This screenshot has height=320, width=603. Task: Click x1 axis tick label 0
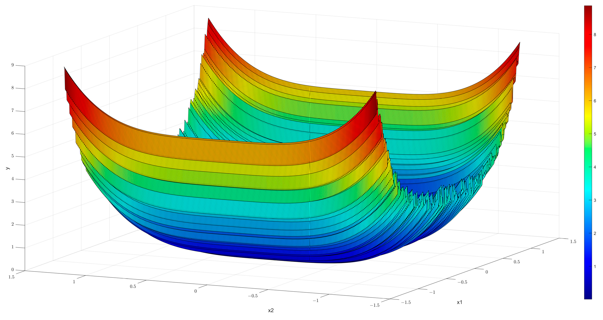(487, 272)
